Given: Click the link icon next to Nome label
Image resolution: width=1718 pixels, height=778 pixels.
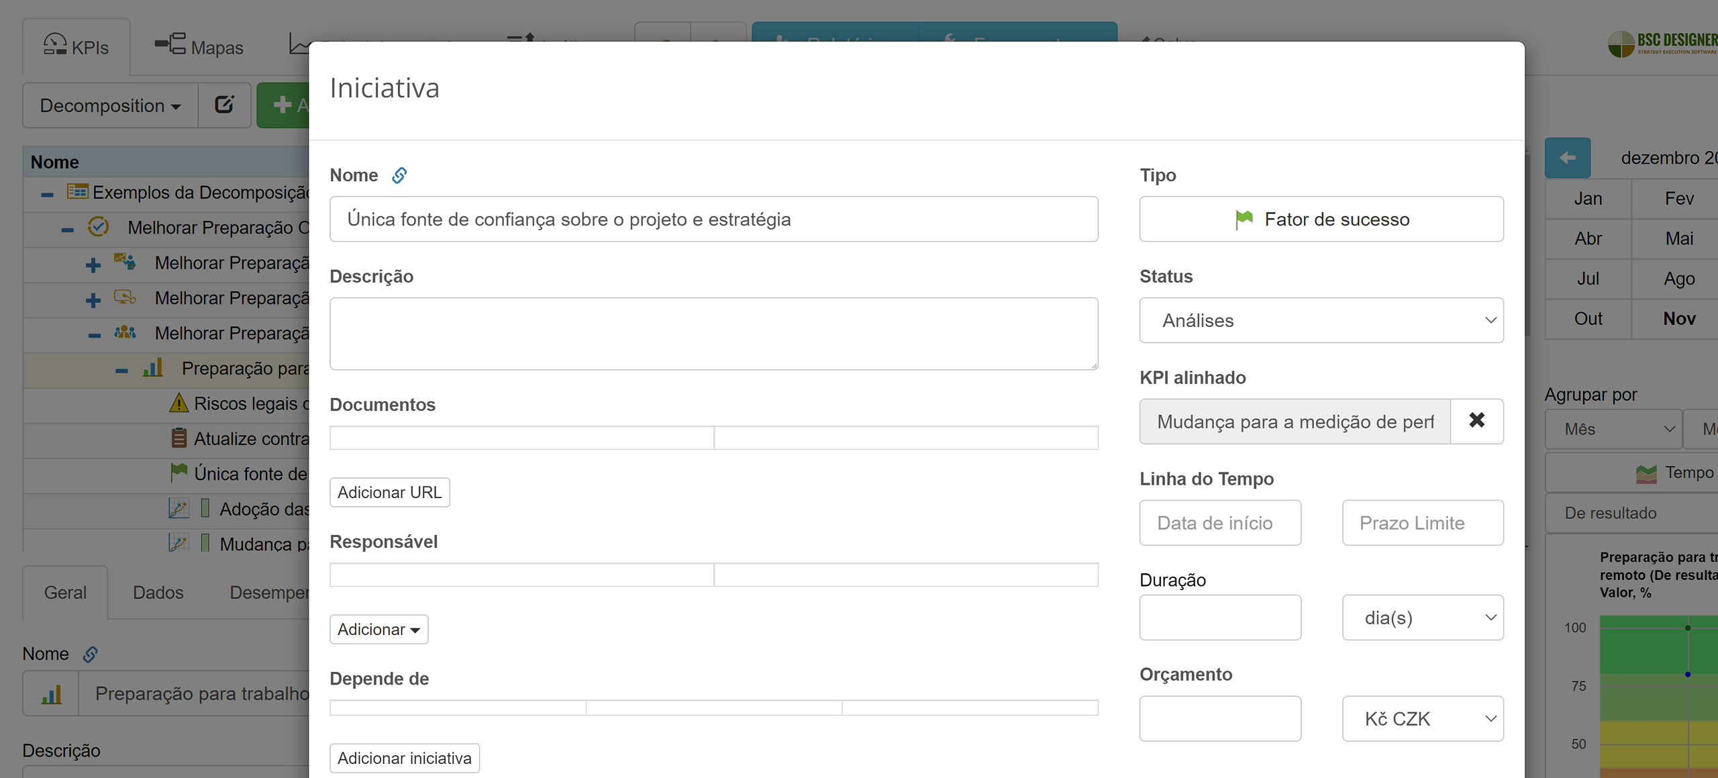Looking at the screenshot, I should click(399, 175).
